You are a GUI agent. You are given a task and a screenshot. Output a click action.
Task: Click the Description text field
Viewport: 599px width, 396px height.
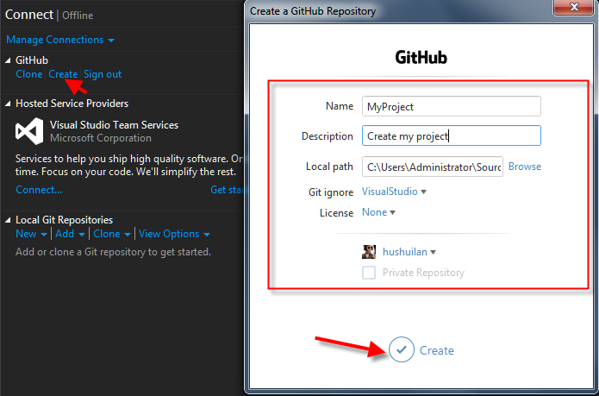click(451, 135)
